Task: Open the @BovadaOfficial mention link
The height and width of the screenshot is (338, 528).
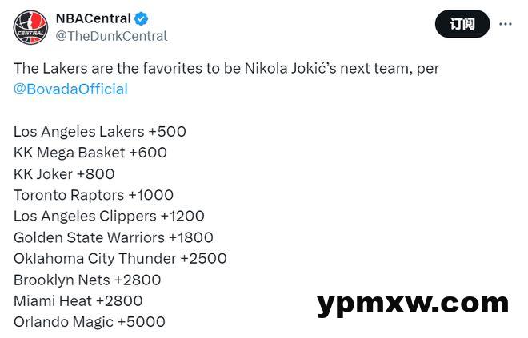Action: pos(70,89)
